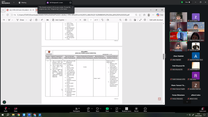Open the Share options arrow
Screen dimensions: 208x117
click(111, 109)
